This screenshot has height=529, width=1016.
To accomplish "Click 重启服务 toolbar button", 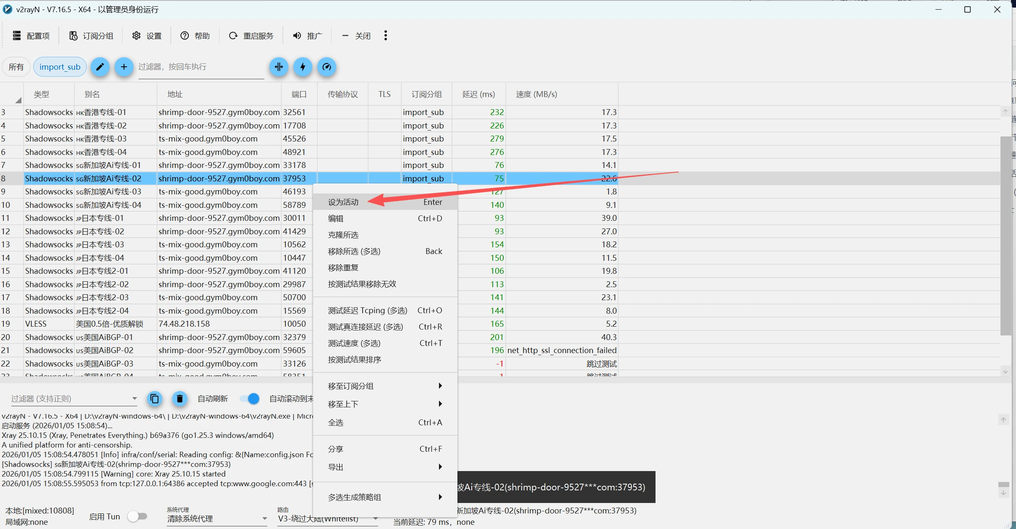I will [x=251, y=36].
